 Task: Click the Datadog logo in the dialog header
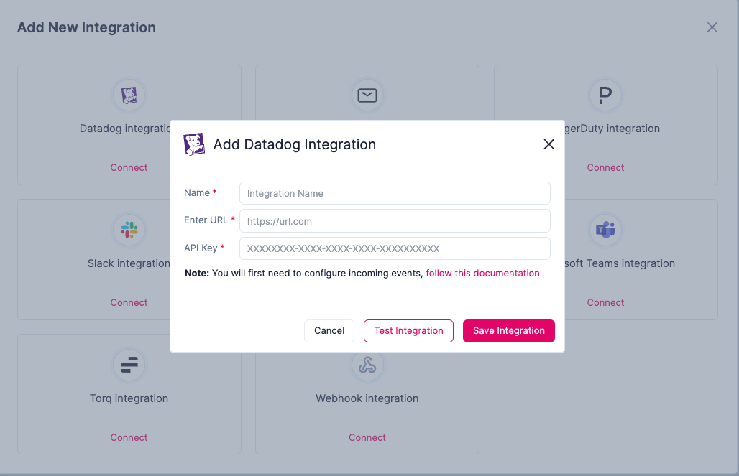(x=194, y=144)
